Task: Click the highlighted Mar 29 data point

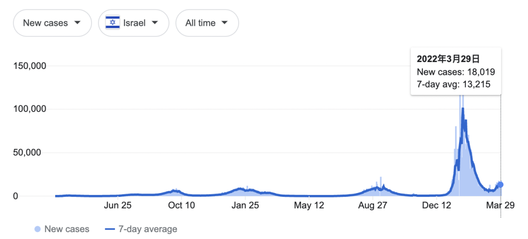Action: [500, 185]
